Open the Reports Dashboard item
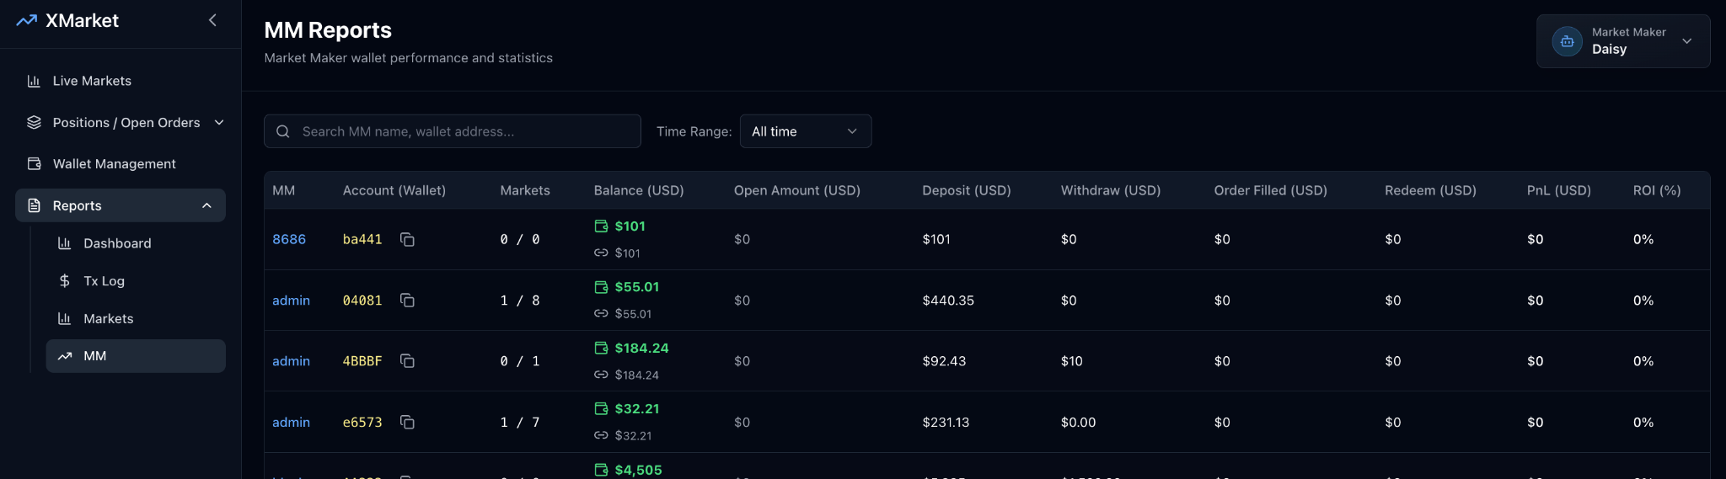The width and height of the screenshot is (1726, 479). click(117, 243)
